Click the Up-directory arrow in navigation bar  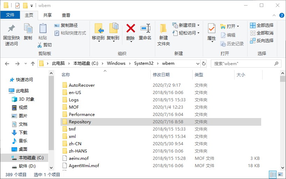tap(33, 64)
